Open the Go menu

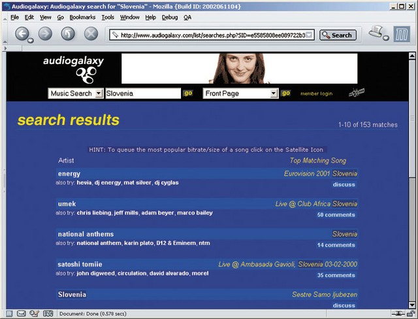[60, 18]
